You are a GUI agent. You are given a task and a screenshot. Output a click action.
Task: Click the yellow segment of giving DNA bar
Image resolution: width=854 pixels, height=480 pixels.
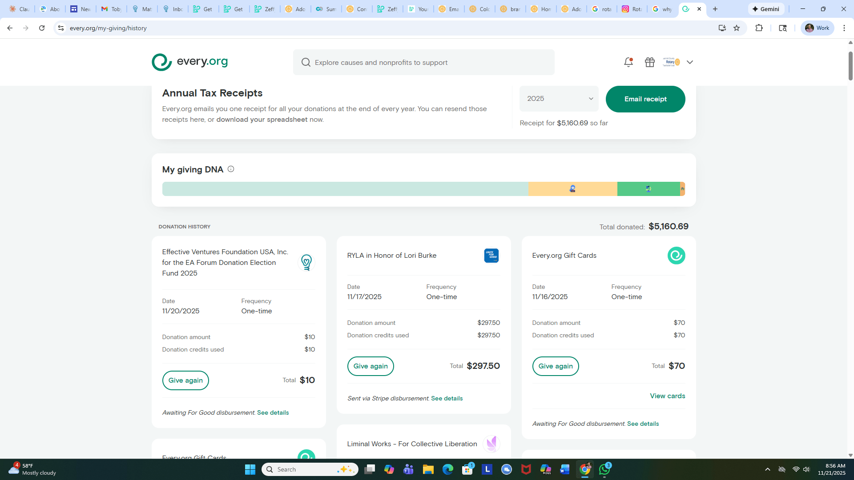pyautogui.click(x=572, y=189)
